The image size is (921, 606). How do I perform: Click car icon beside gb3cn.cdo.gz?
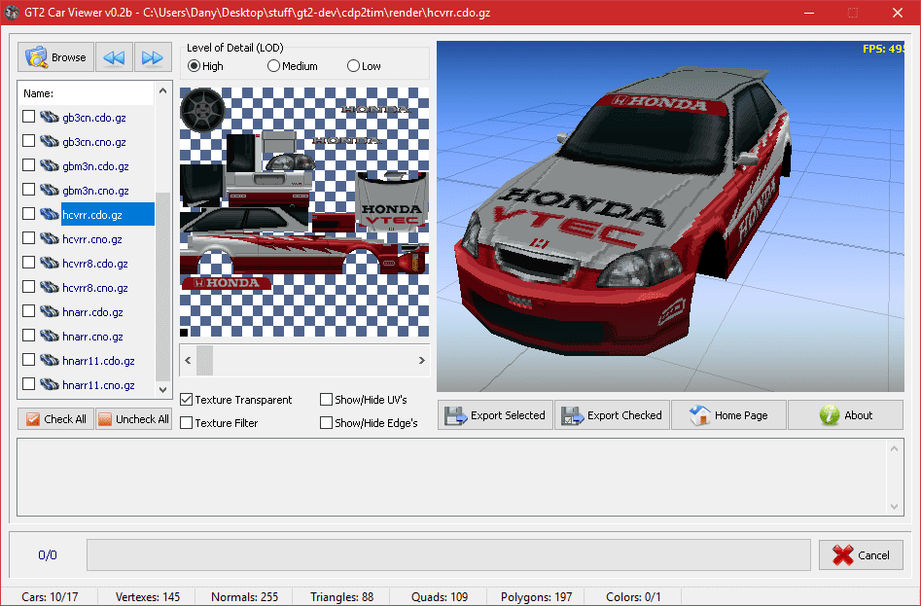pos(50,117)
